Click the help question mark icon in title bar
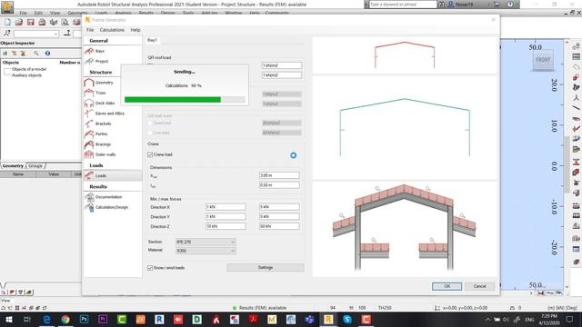The width and height of the screenshot is (582, 327). pos(510,5)
